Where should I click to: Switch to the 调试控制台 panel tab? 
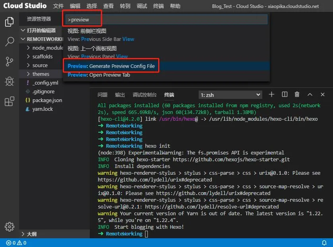click(144, 95)
